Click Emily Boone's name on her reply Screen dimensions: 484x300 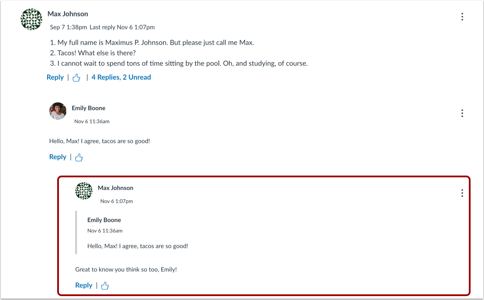click(88, 108)
